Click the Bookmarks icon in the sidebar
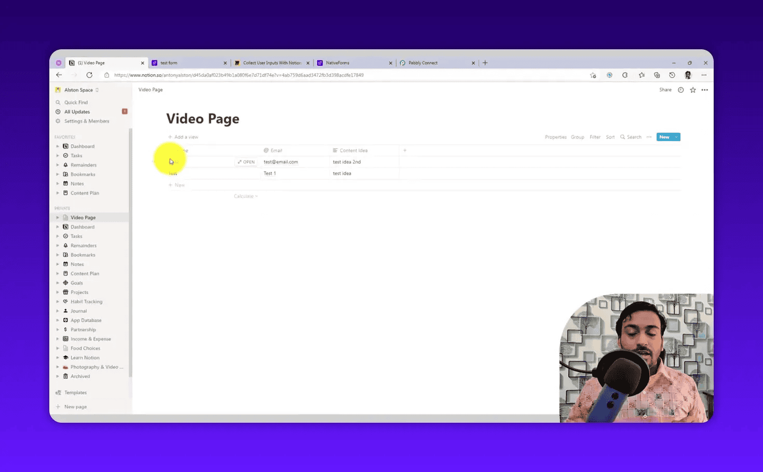Screen dimensions: 763x472 [66, 174]
